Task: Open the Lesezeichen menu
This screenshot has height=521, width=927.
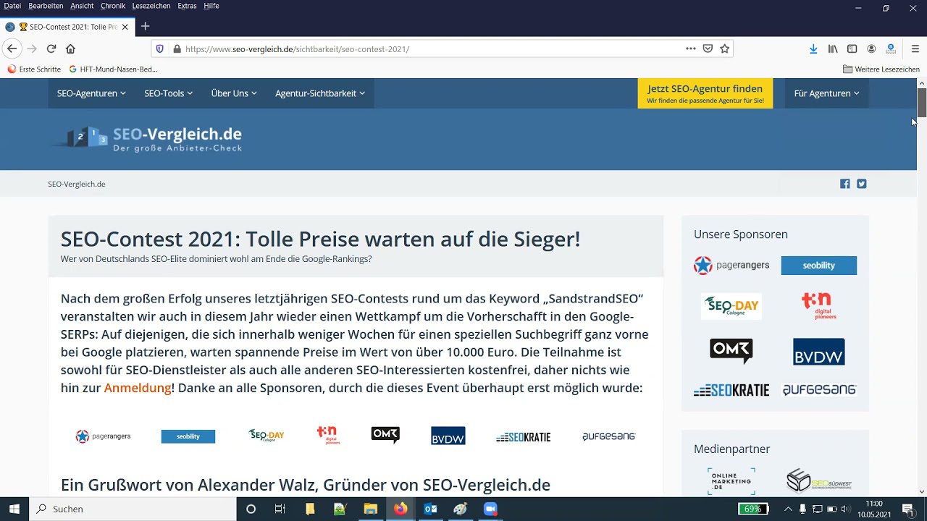Action: 151,6
